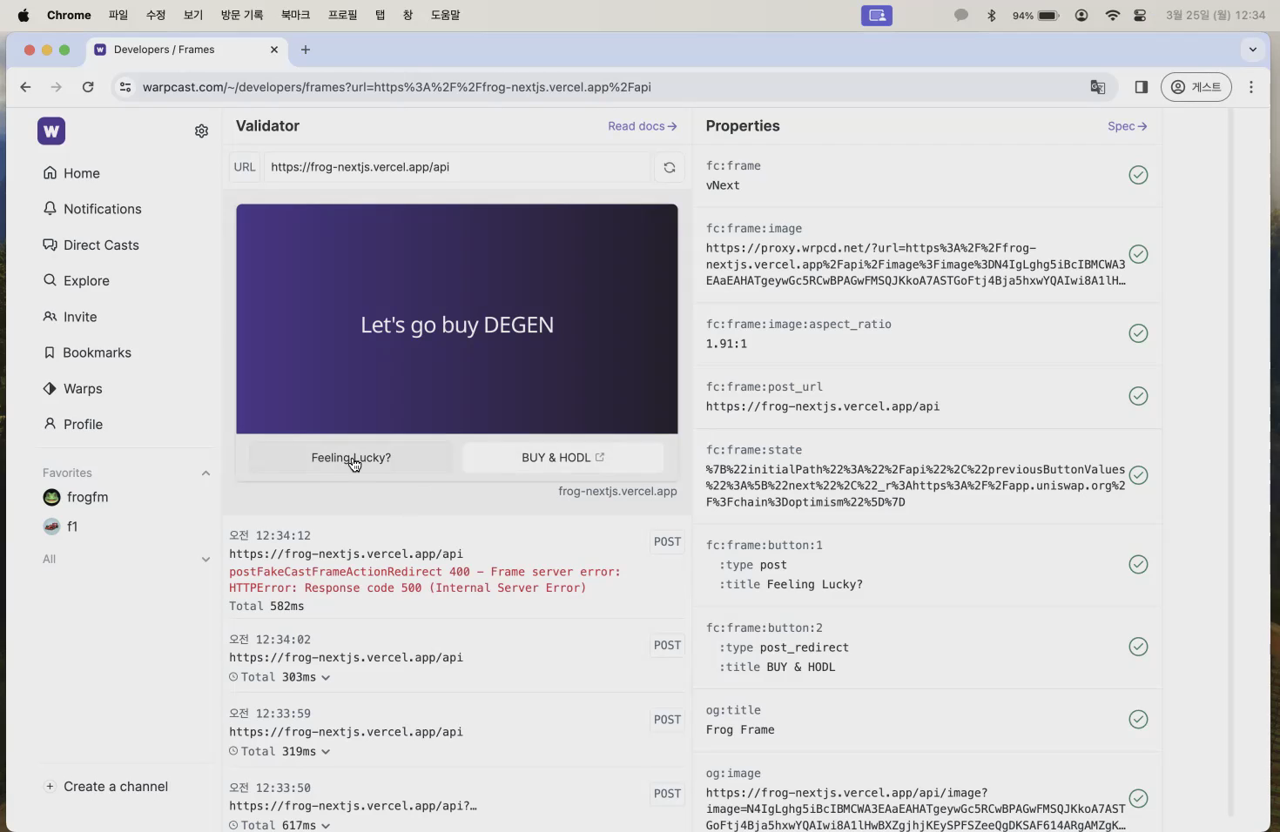Open the Apple menu
The width and height of the screenshot is (1280, 832).
[24, 15]
